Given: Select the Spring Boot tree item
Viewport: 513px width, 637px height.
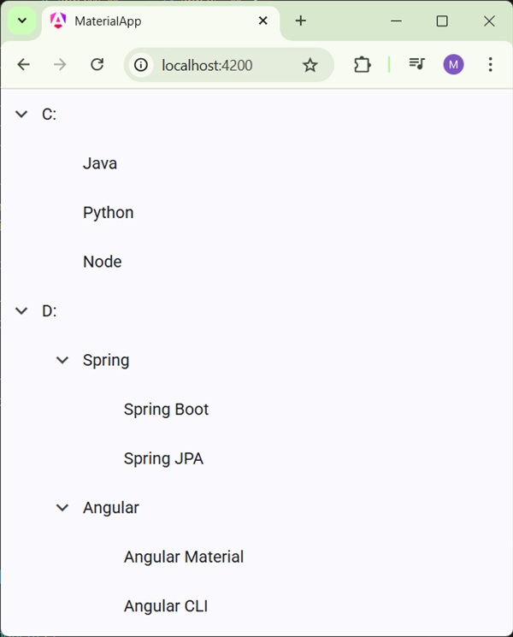Looking at the screenshot, I should click(166, 410).
